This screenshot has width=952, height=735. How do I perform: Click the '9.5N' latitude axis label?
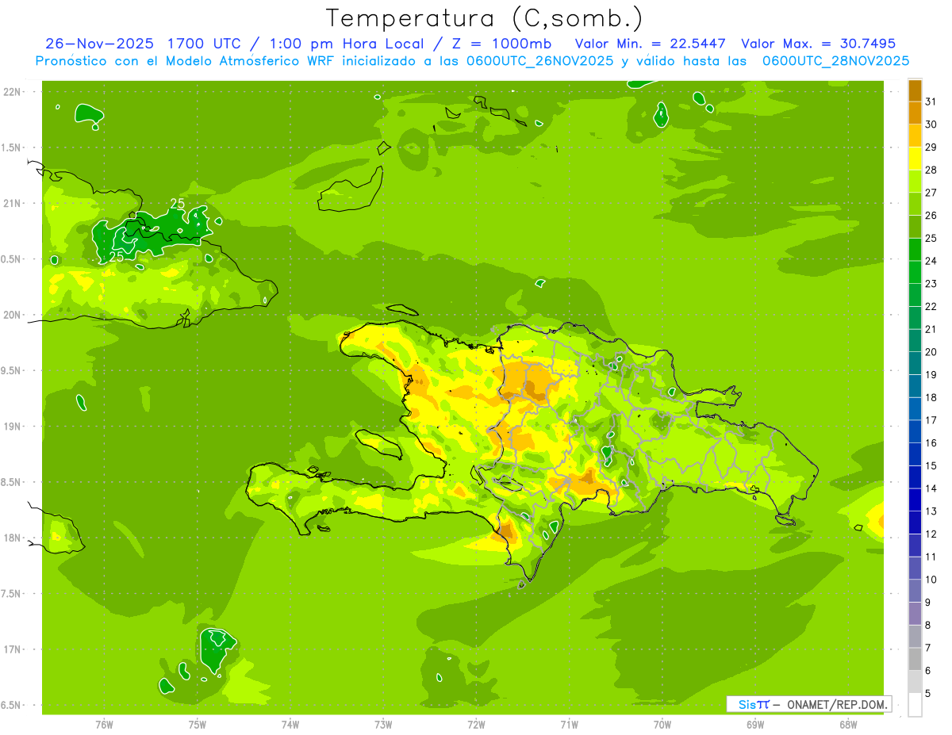tap(12, 370)
